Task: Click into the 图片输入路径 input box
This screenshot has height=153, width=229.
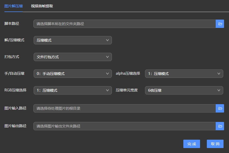Action: (124, 108)
